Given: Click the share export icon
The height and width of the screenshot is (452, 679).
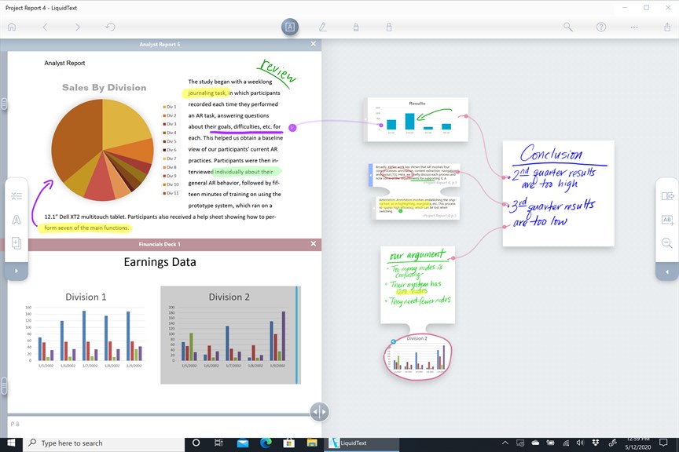Looking at the screenshot, I should coord(667,27).
